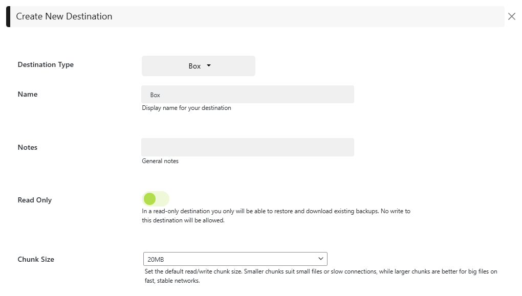This screenshot has width=522, height=296.
Task: Click the read-only destination description text
Action: click(x=276, y=216)
